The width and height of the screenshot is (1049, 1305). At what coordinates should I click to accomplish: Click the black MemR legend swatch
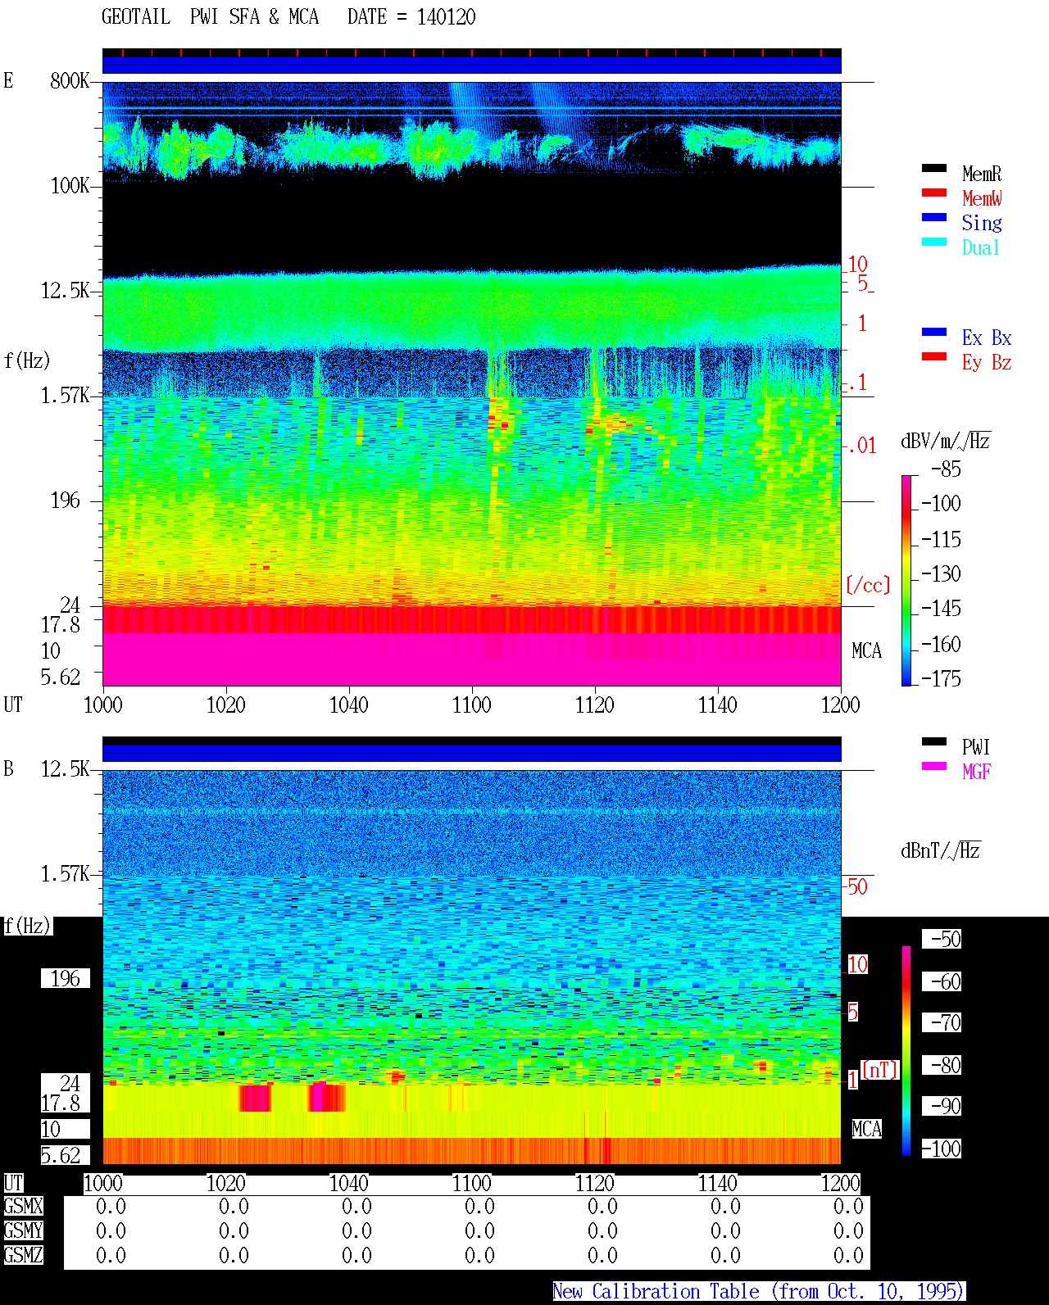pyautogui.click(x=933, y=168)
